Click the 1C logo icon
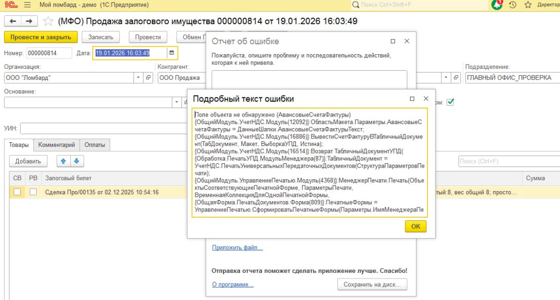The image size is (560, 300). click(x=11, y=5)
